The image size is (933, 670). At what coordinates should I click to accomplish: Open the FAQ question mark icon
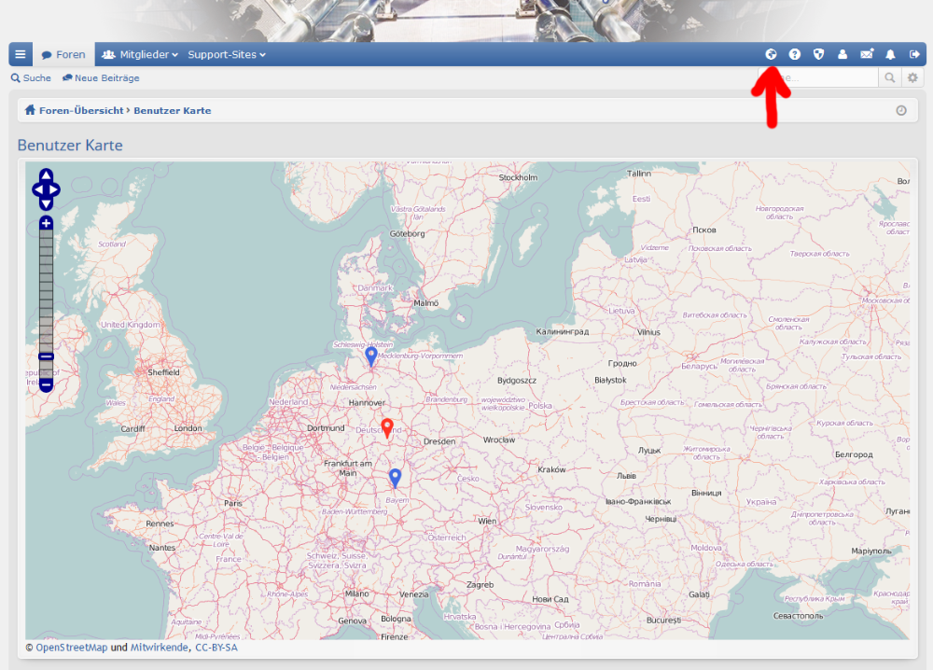[794, 54]
